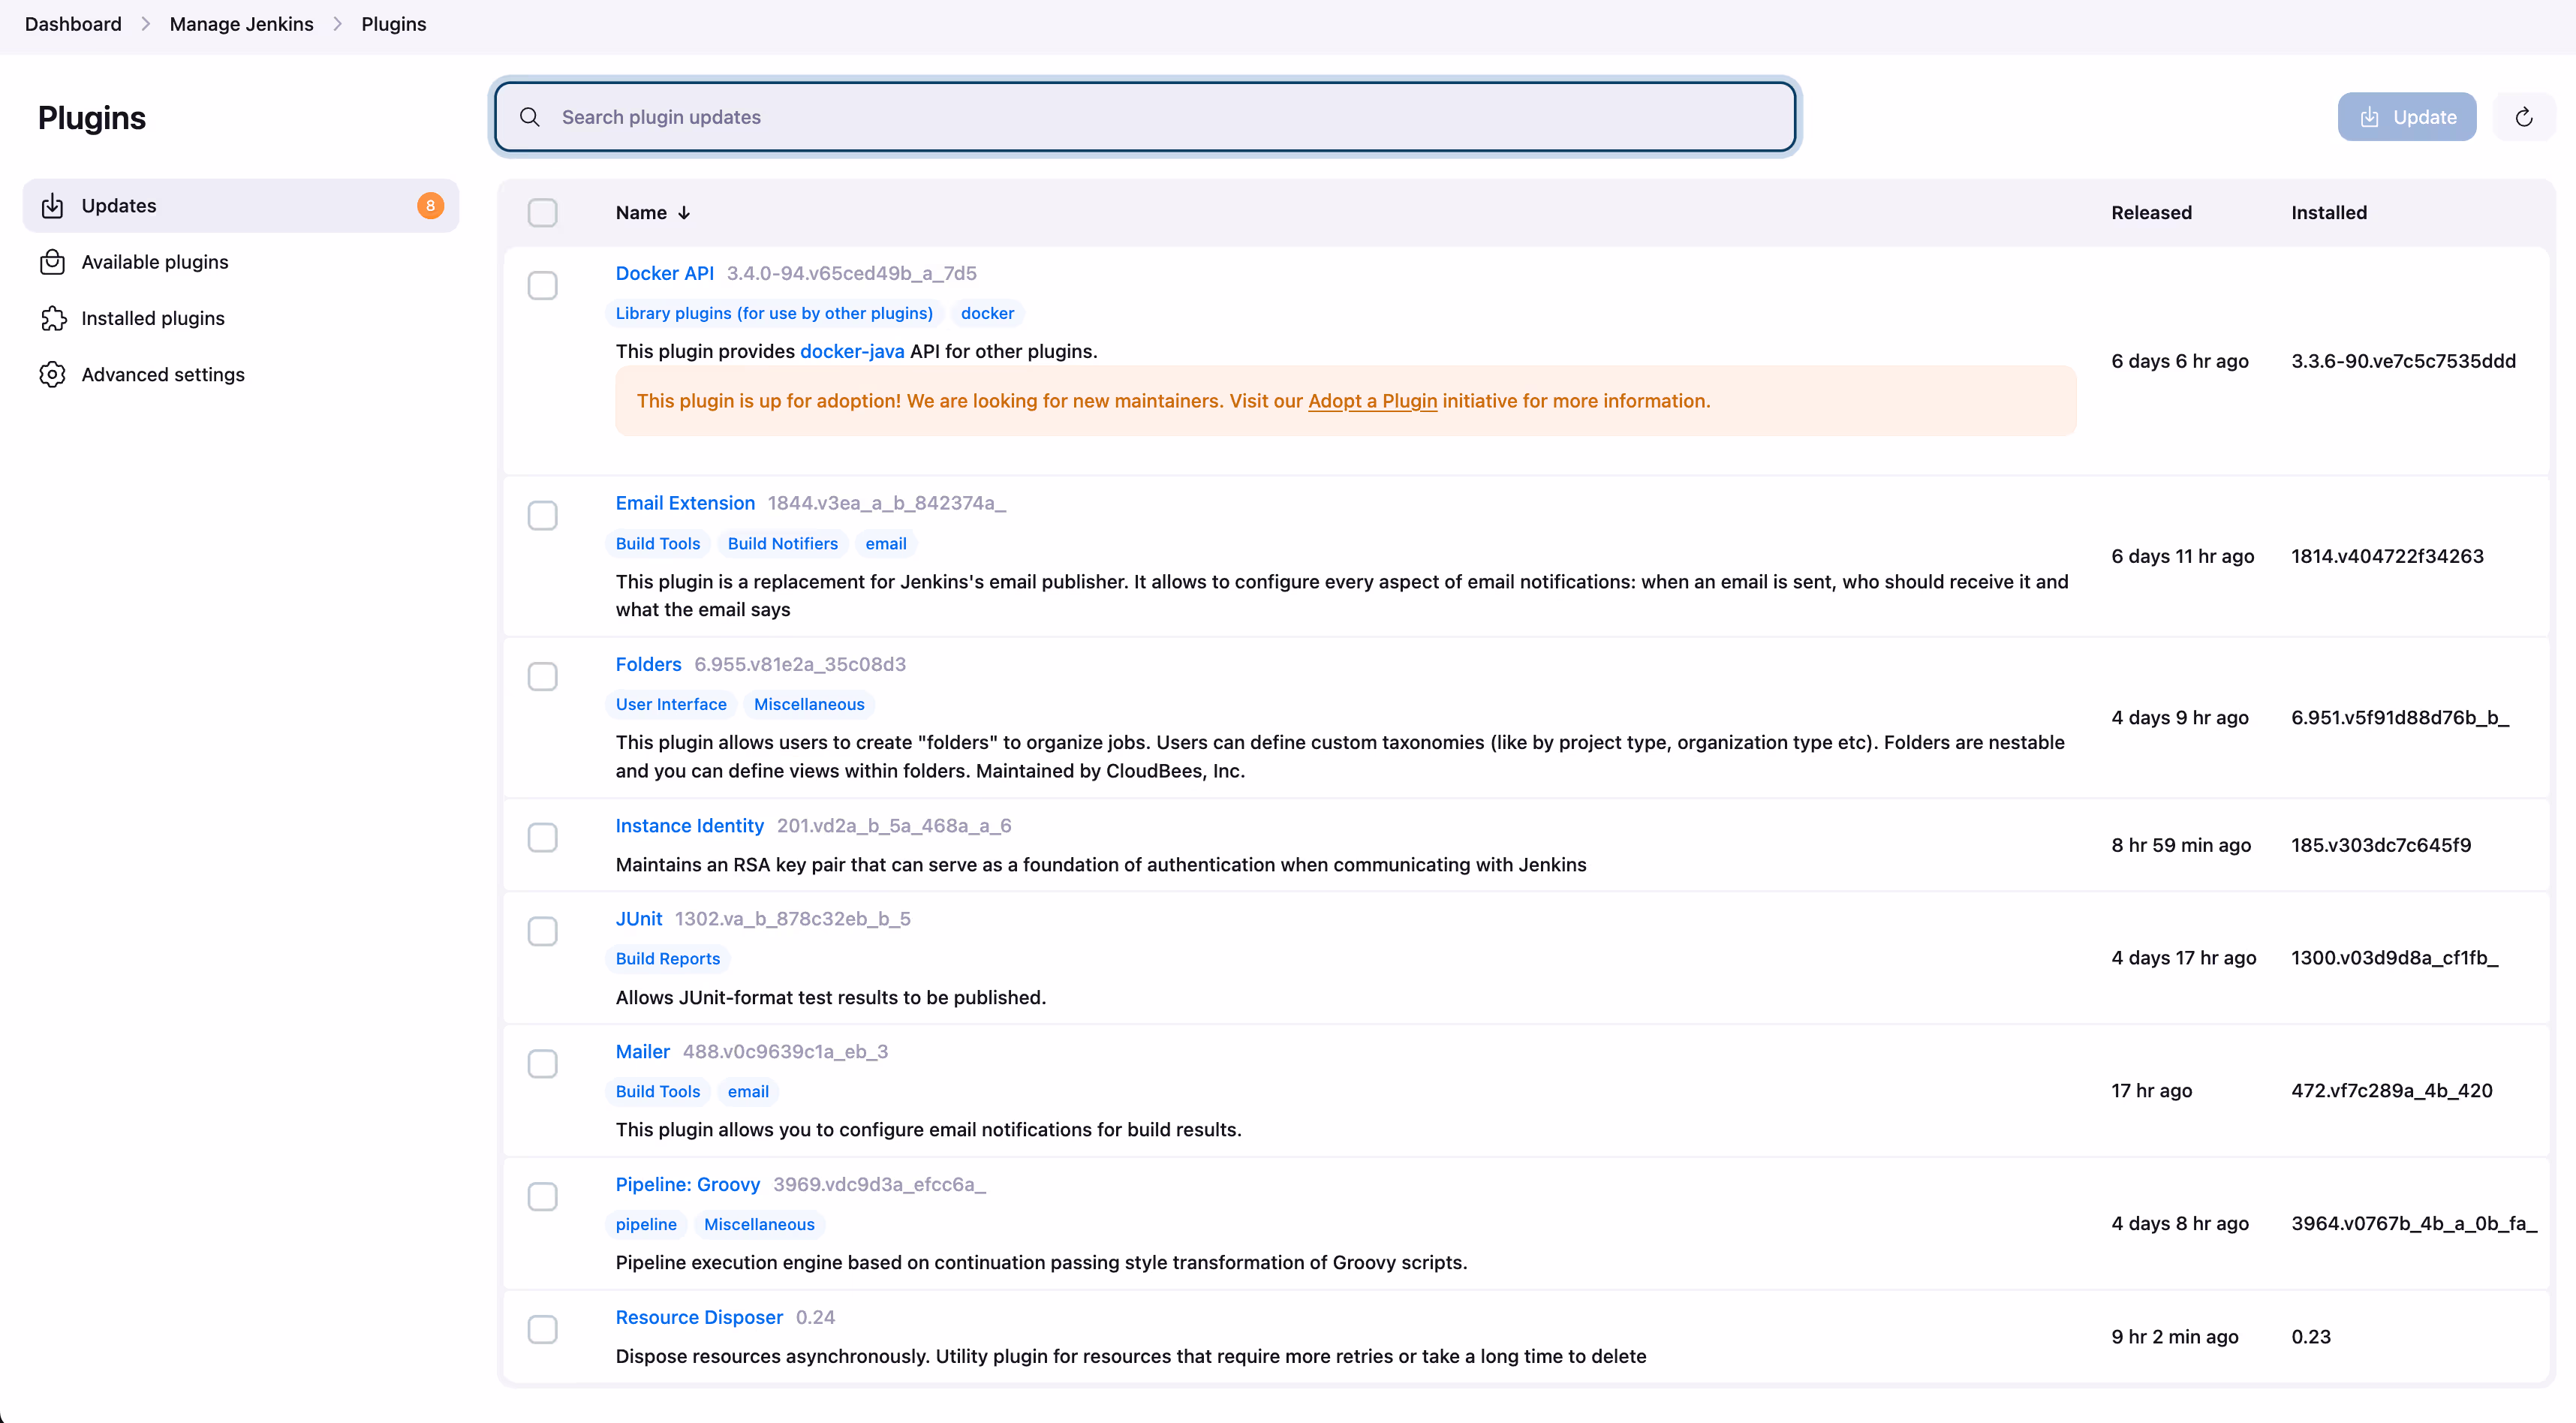Sort by the Installed column header
This screenshot has width=2576, height=1423.
pyautogui.click(x=2329, y=213)
